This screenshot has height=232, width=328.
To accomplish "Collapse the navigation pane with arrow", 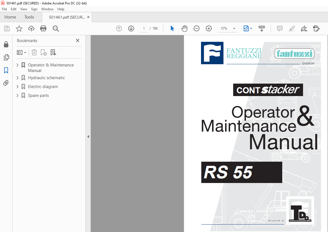I will pos(88,136).
